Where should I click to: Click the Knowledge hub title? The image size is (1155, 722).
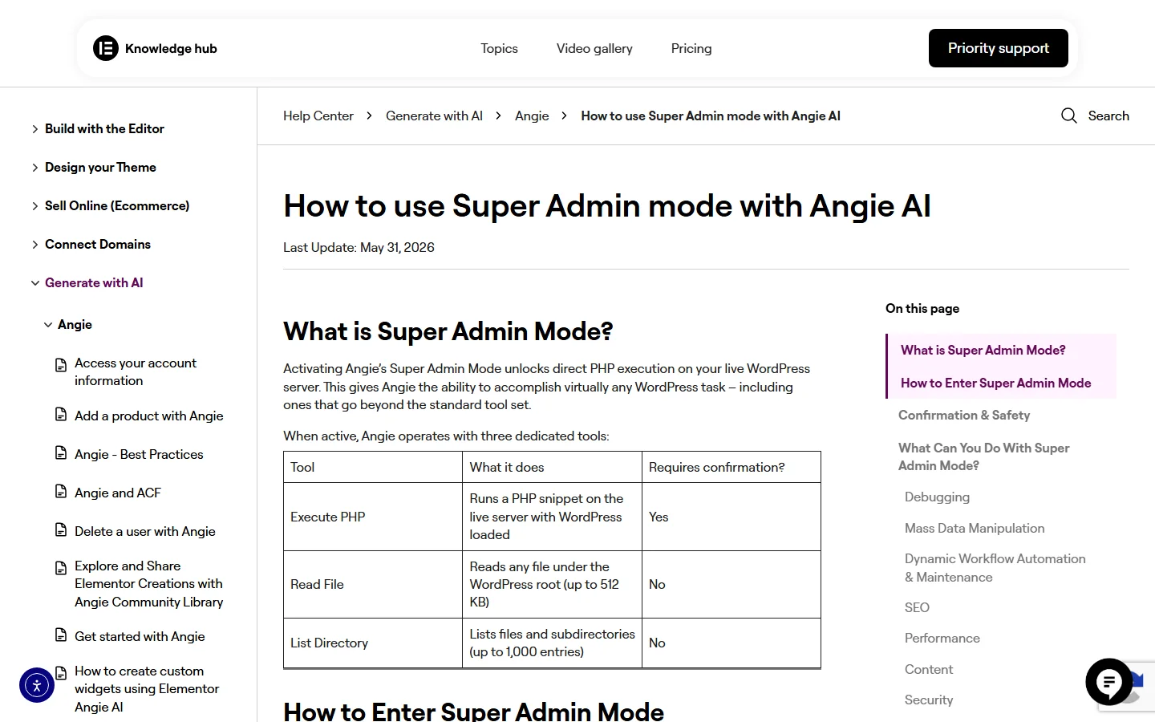(x=171, y=48)
